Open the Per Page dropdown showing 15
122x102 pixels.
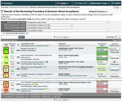tap(117, 37)
